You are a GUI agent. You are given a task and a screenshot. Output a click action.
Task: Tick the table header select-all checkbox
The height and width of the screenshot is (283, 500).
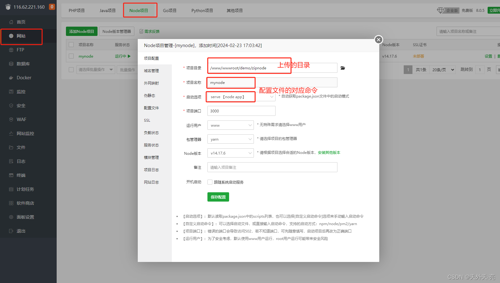(71, 45)
